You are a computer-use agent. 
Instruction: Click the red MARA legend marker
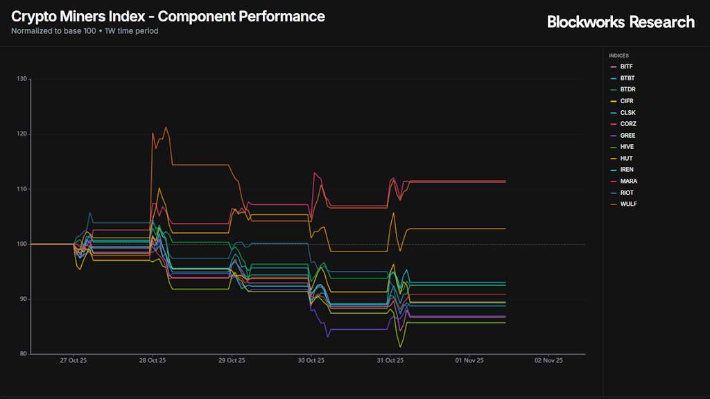pyautogui.click(x=614, y=181)
